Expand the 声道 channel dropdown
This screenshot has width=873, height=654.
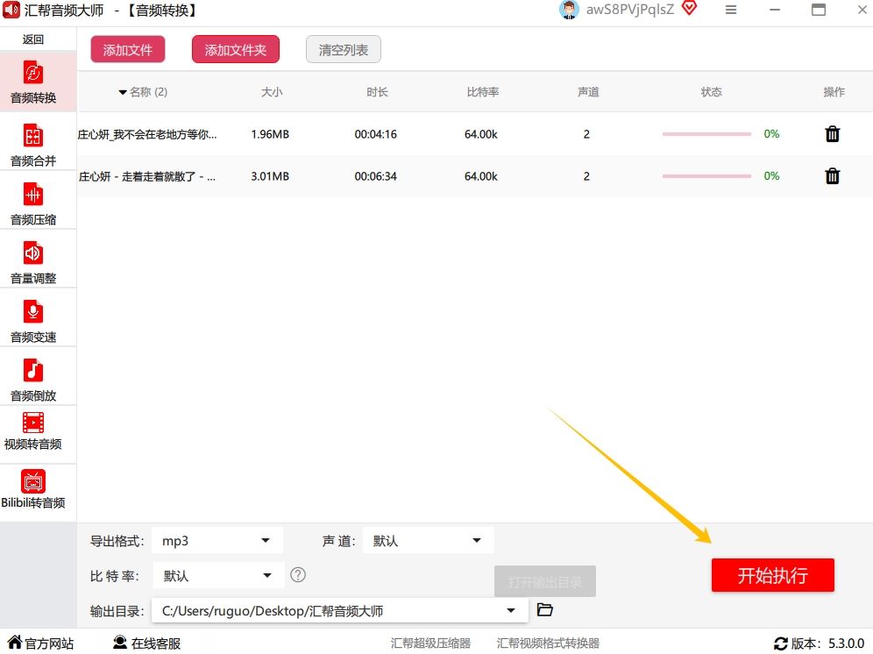coord(428,540)
